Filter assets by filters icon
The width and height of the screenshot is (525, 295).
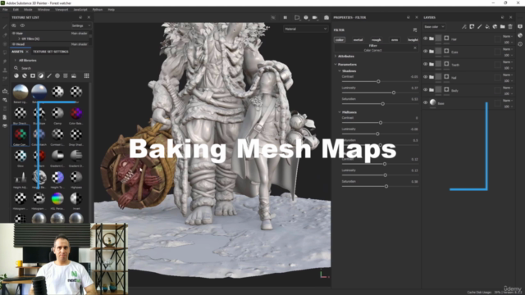coord(41,76)
